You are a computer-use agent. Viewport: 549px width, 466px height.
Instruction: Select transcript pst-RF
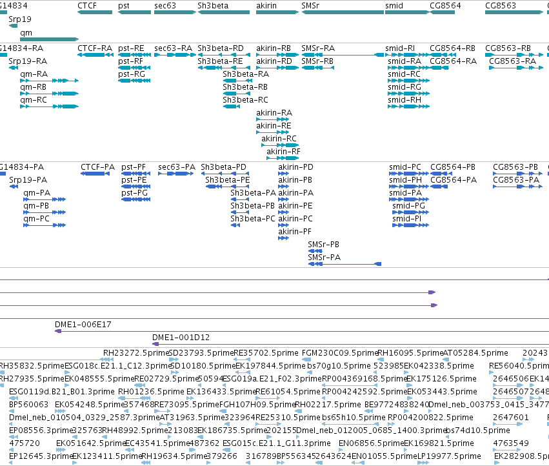click(134, 68)
